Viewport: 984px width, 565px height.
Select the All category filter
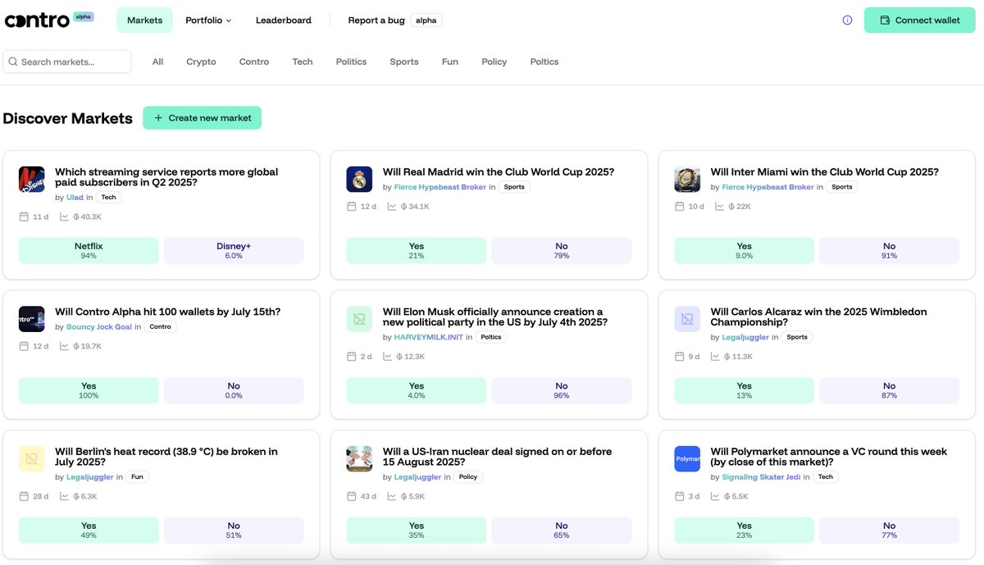[157, 62]
